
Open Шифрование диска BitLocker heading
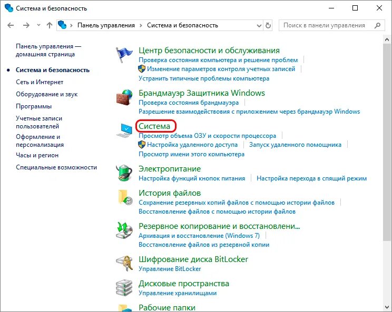[193, 259]
